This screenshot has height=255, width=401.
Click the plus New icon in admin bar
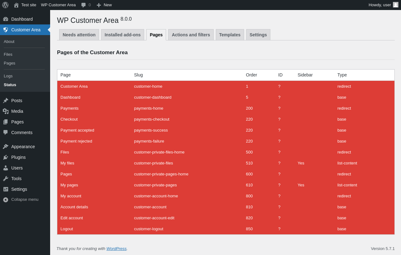click(x=99, y=5)
